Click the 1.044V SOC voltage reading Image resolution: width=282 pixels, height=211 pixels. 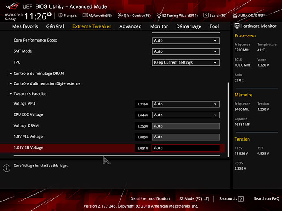(x=143, y=115)
